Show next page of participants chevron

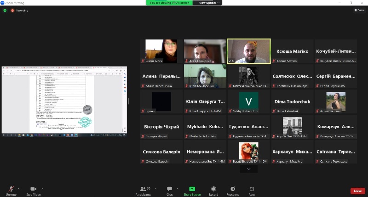248,169
